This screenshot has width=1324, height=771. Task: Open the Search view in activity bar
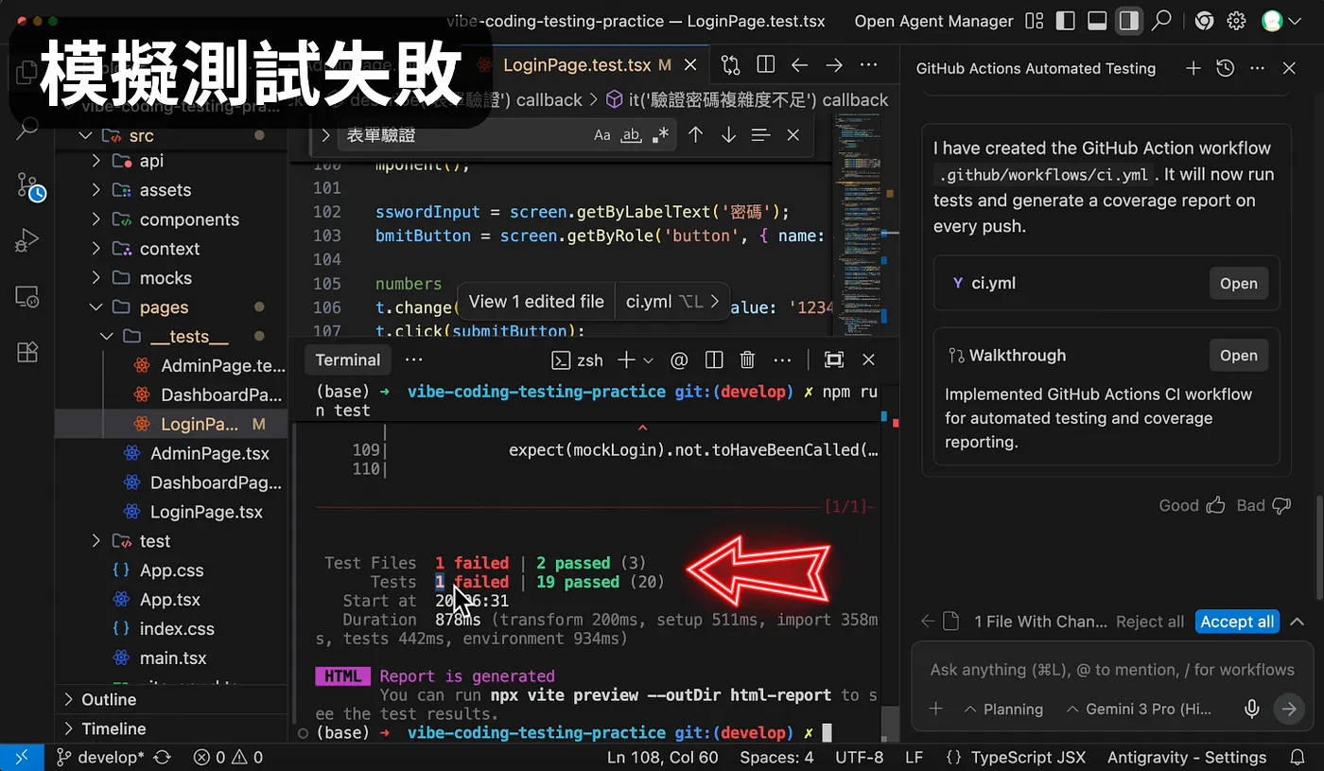pos(27,130)
